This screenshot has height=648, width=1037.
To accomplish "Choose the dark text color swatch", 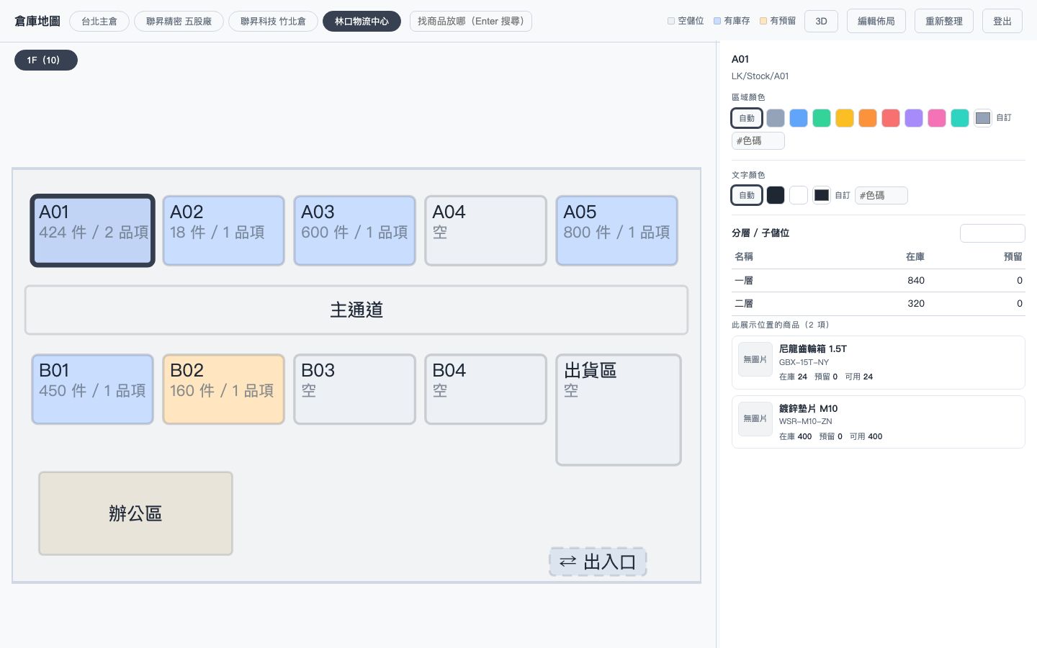I will [x=776, y=195].
